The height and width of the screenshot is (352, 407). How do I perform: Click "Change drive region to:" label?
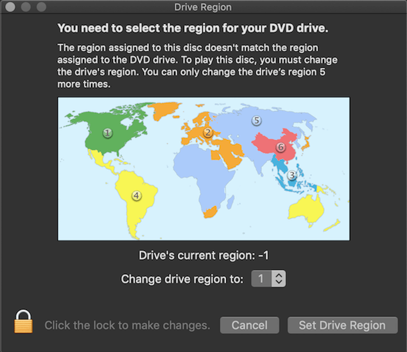pyautogui.click(x=182, y=279)
